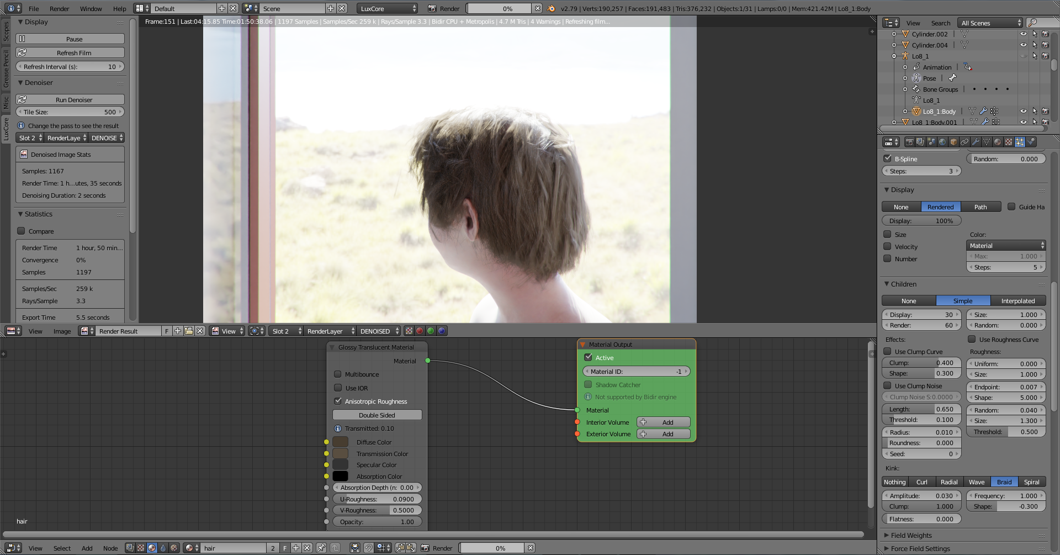Open the World properties globe icon
1060x555 pixels.
click(x=942, y=142)
